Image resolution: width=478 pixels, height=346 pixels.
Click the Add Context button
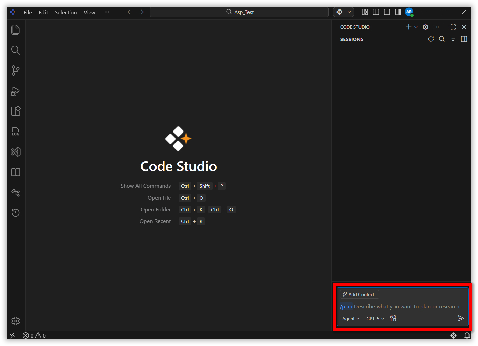click(360, 294)
